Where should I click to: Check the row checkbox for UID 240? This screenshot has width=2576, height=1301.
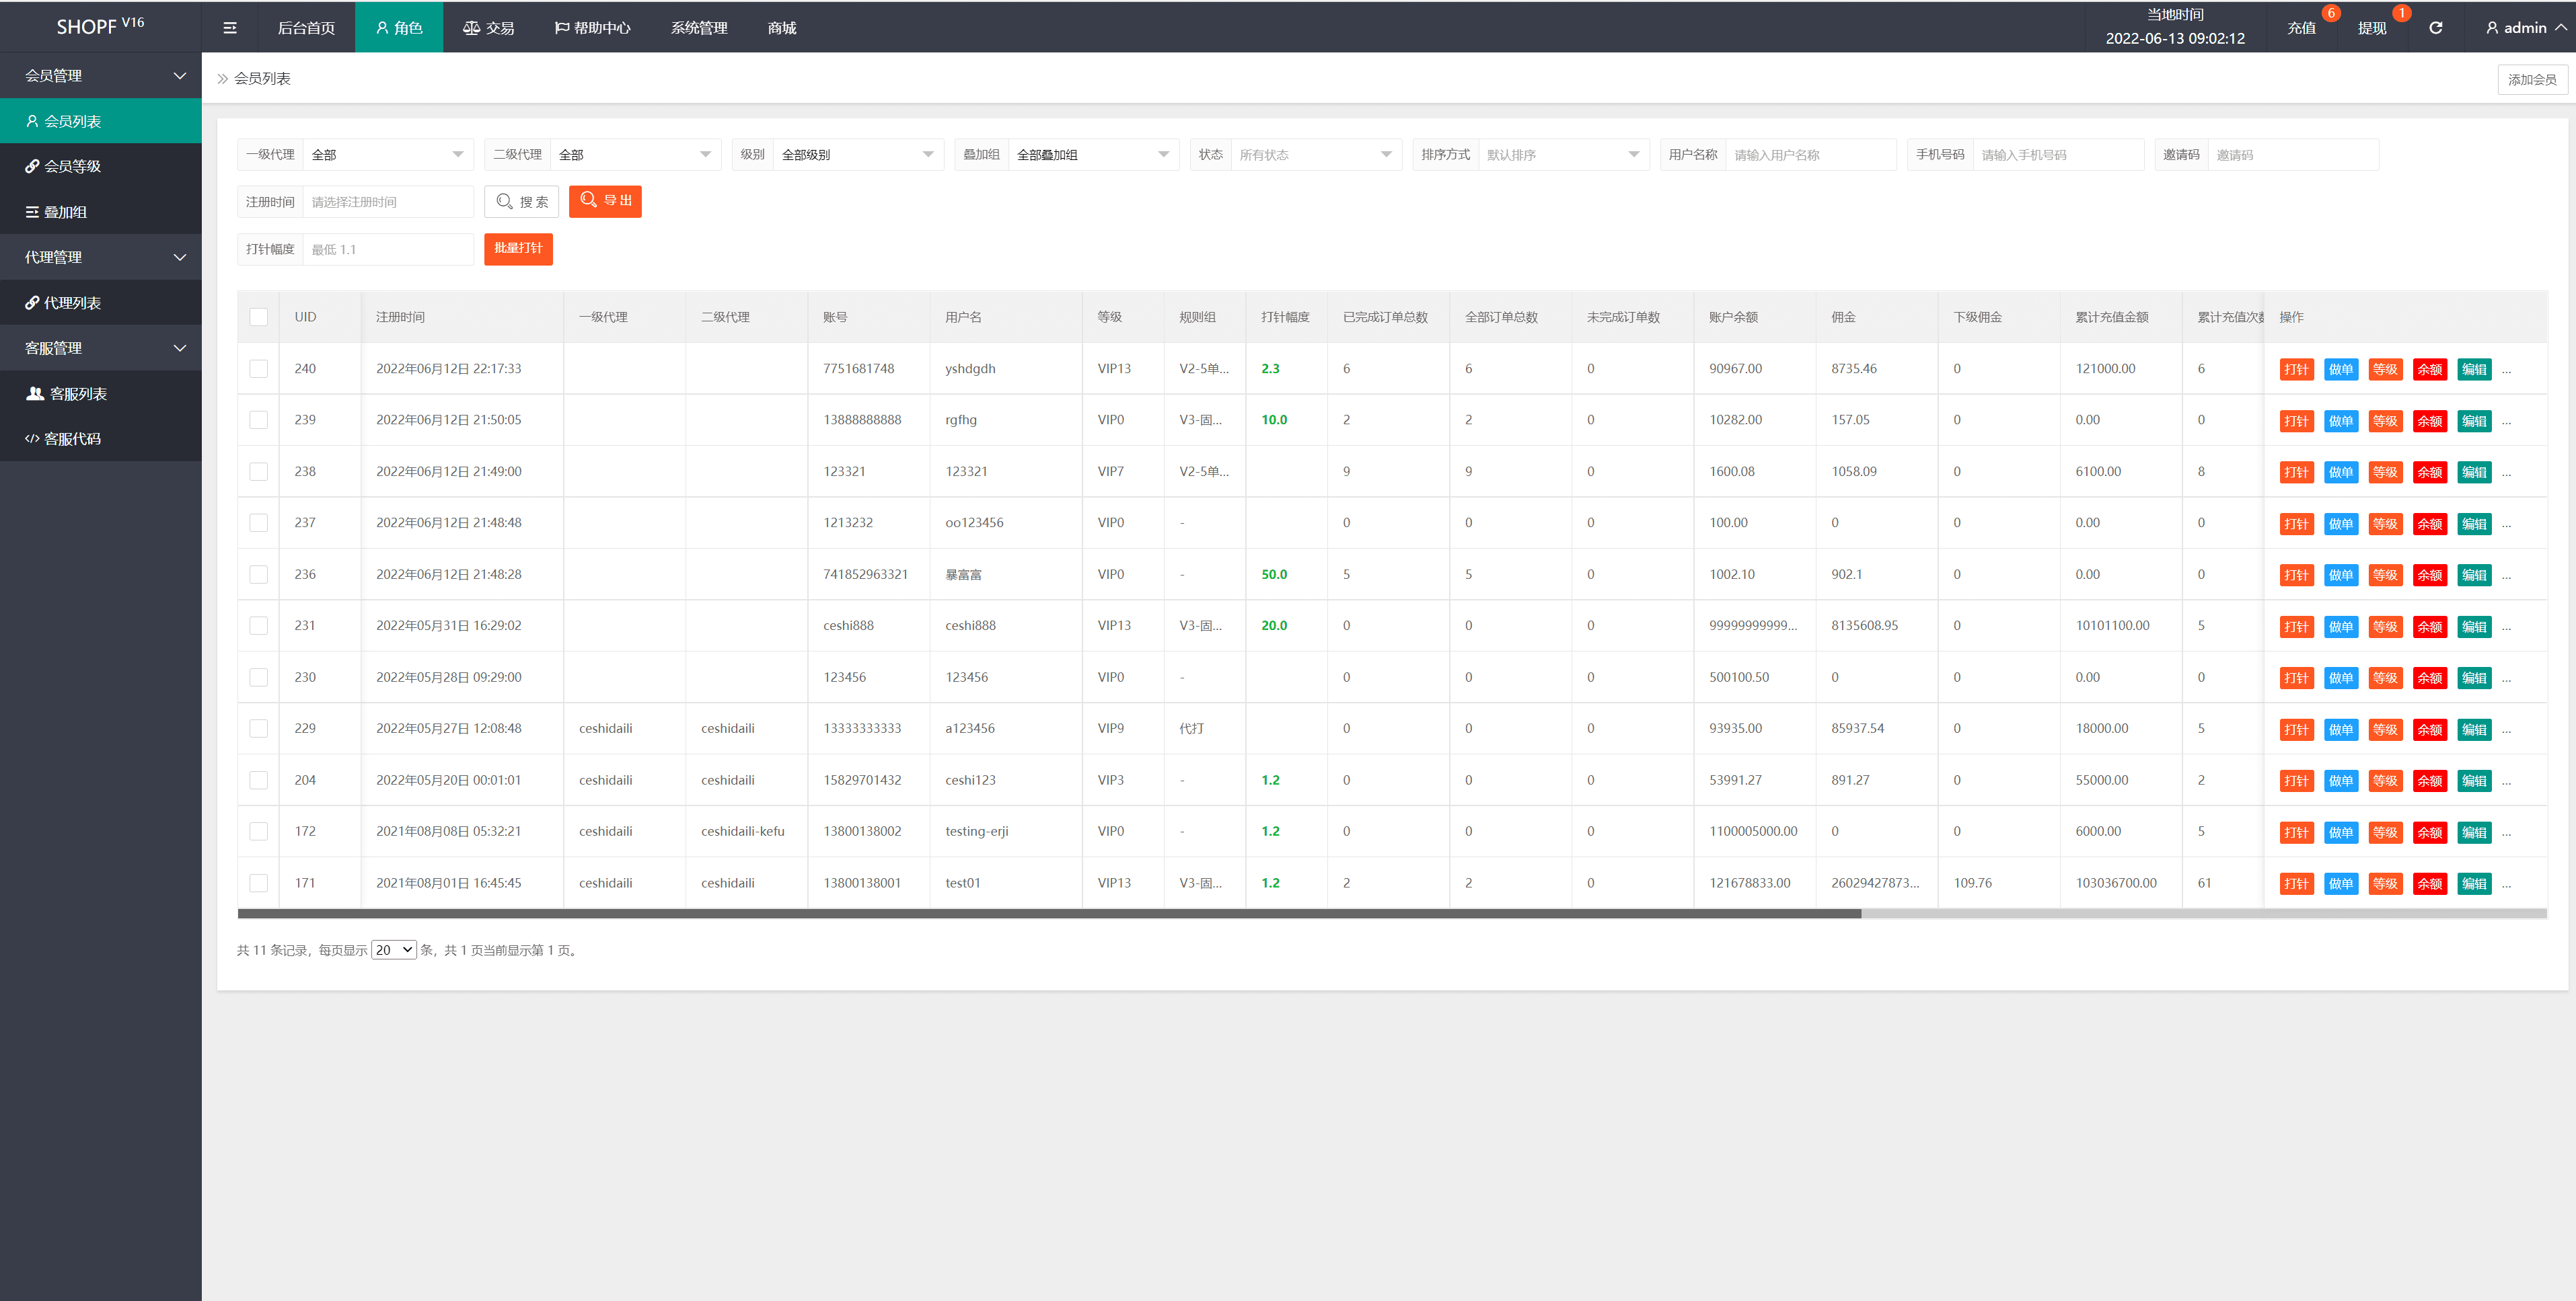[258, 368]
